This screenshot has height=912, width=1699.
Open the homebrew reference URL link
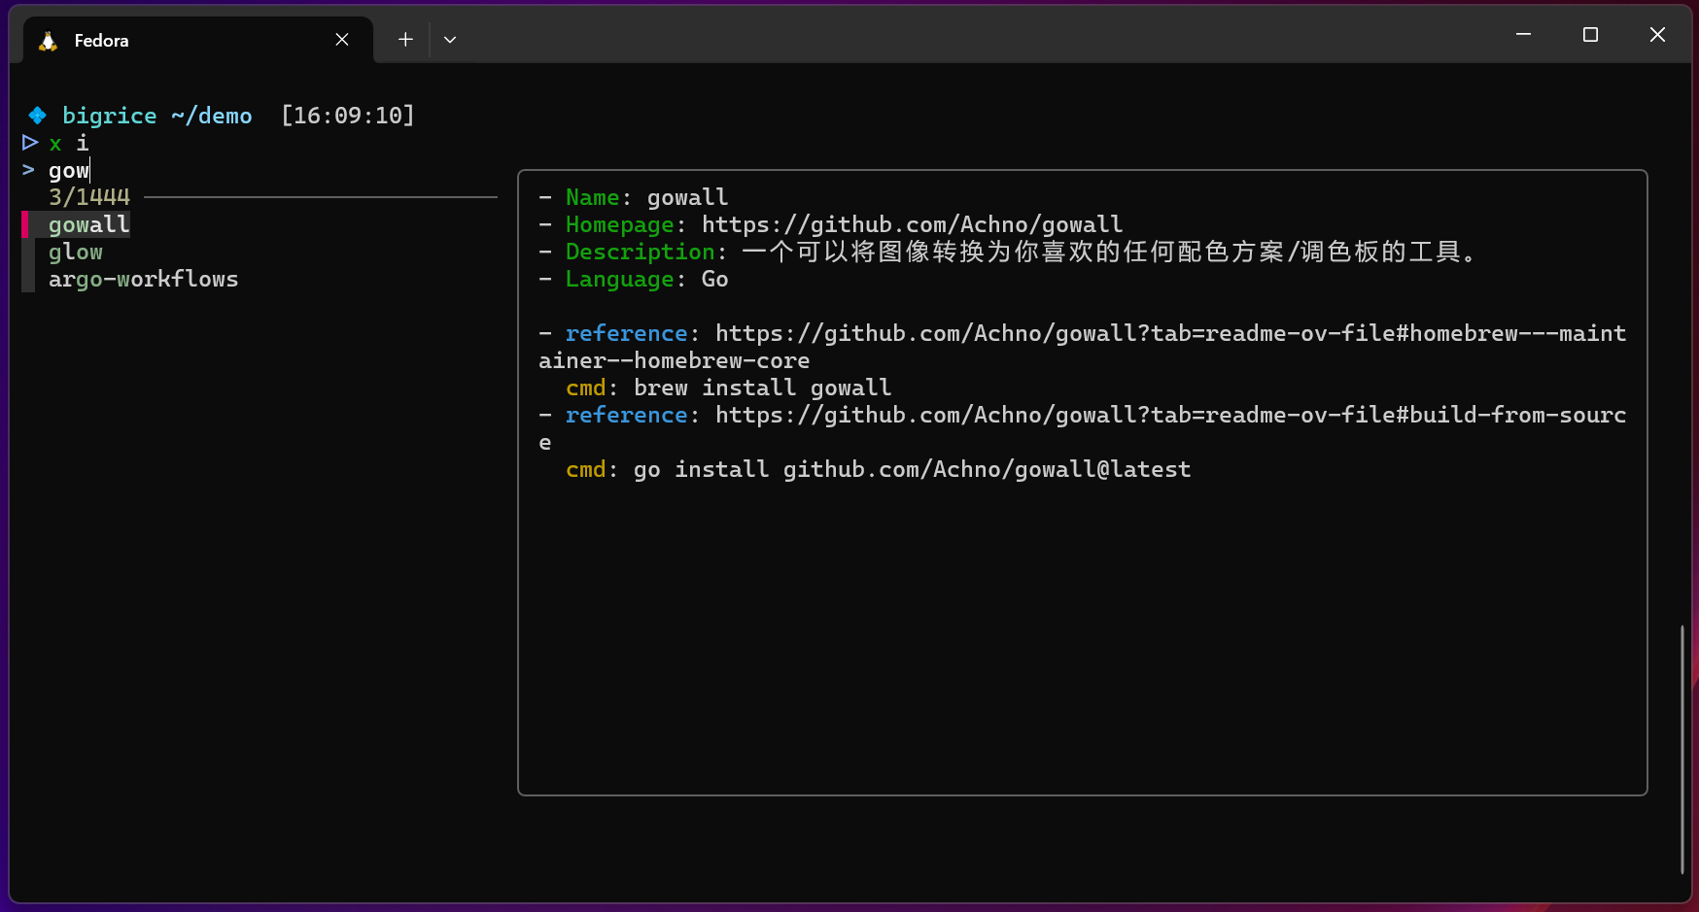pos(1083,347)
